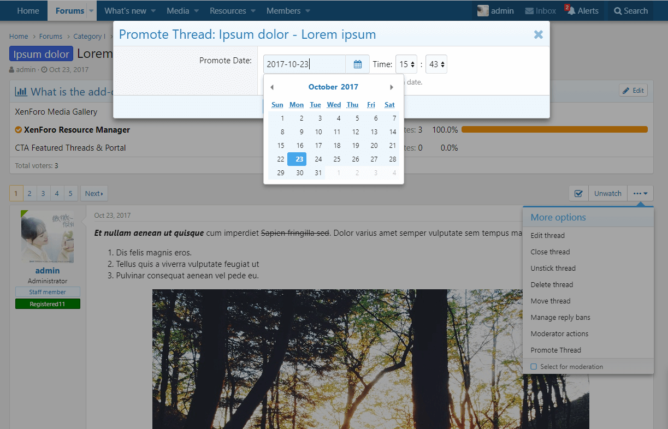Jump to page 4 of thread
This screenshot has width=668, height=429.
[x=57, y=193]
